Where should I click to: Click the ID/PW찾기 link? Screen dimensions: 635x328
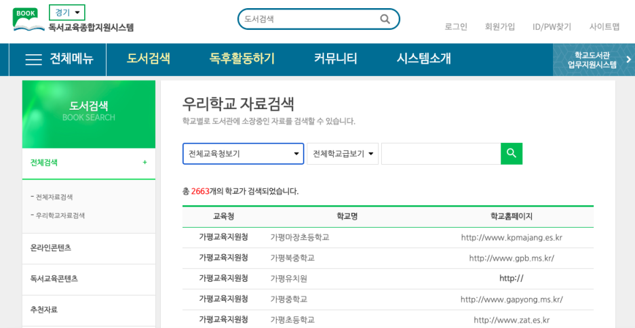(552, 27)
